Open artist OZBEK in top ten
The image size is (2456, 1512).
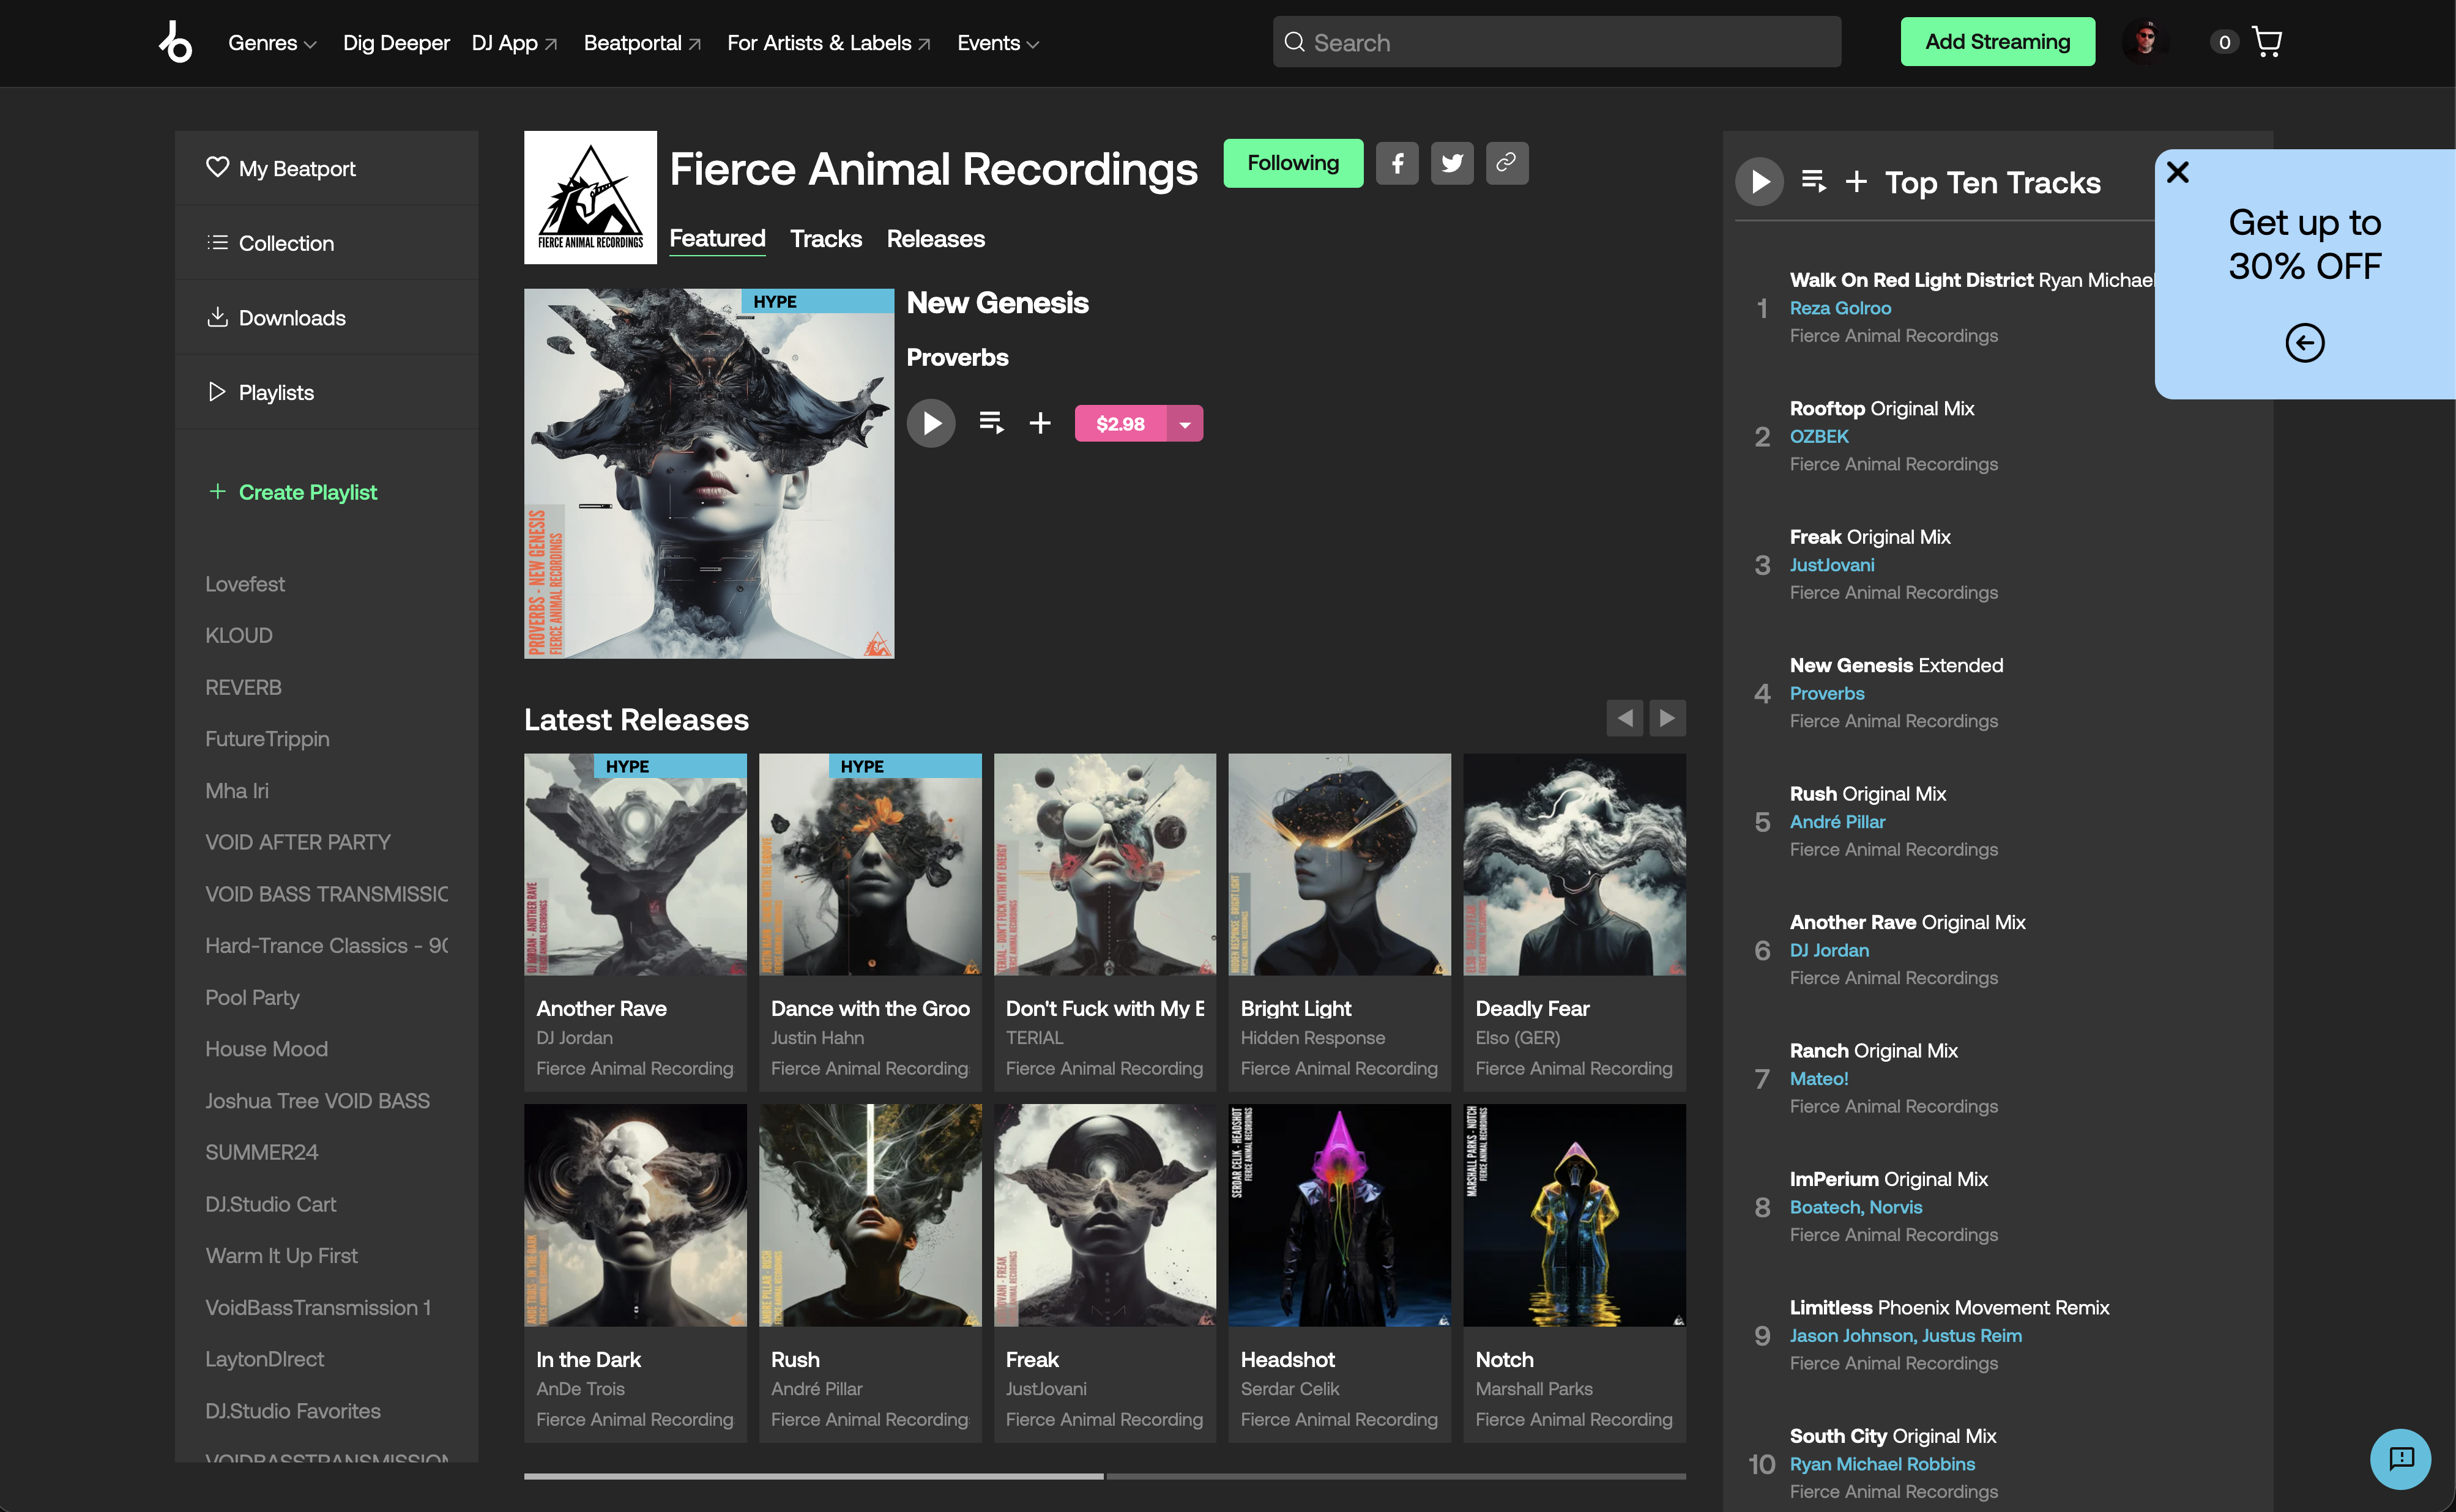1818,436
